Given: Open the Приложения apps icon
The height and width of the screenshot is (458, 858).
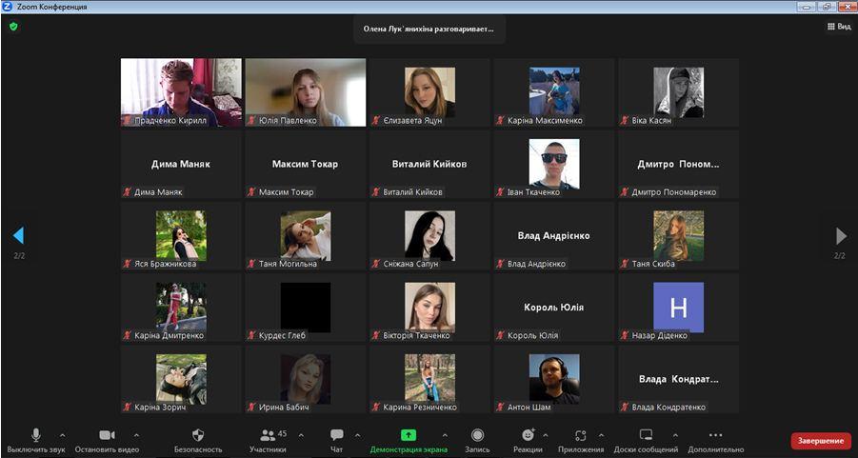Looking at the screenshot, I should point(581,436).
